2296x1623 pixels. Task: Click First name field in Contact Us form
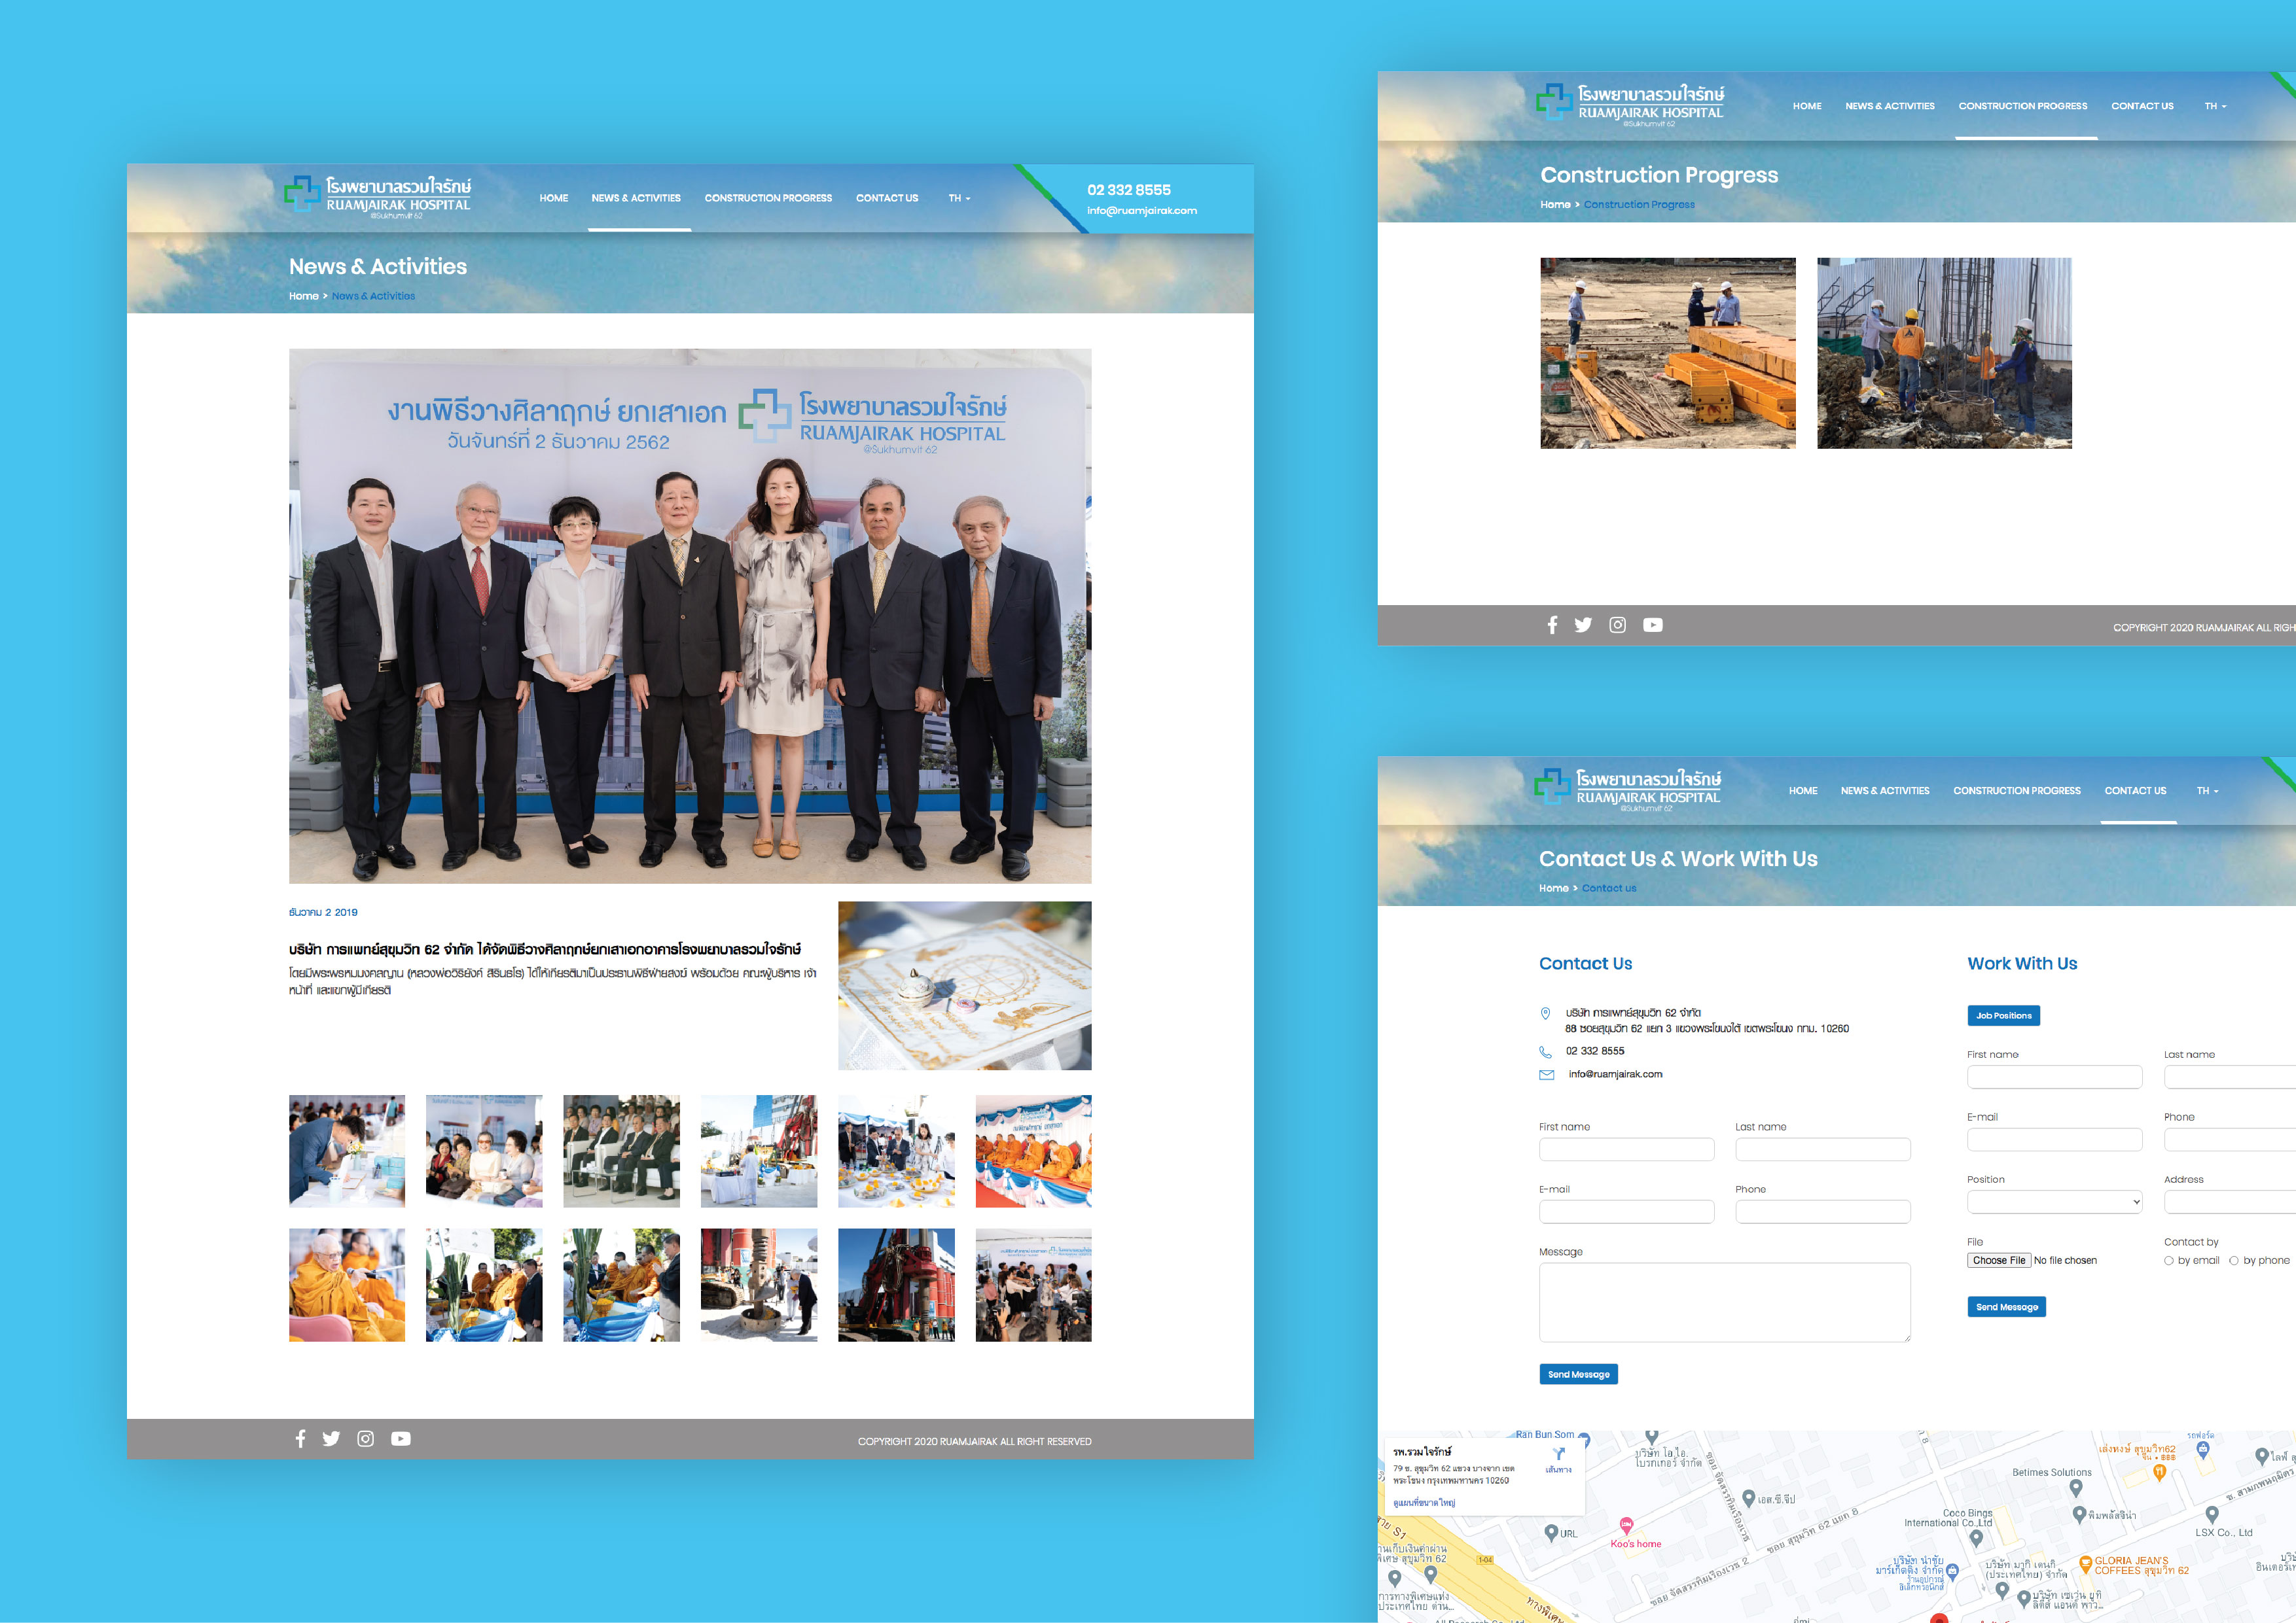point(1627,1149)
